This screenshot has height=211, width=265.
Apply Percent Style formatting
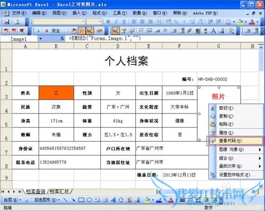[x=176, y=22]
